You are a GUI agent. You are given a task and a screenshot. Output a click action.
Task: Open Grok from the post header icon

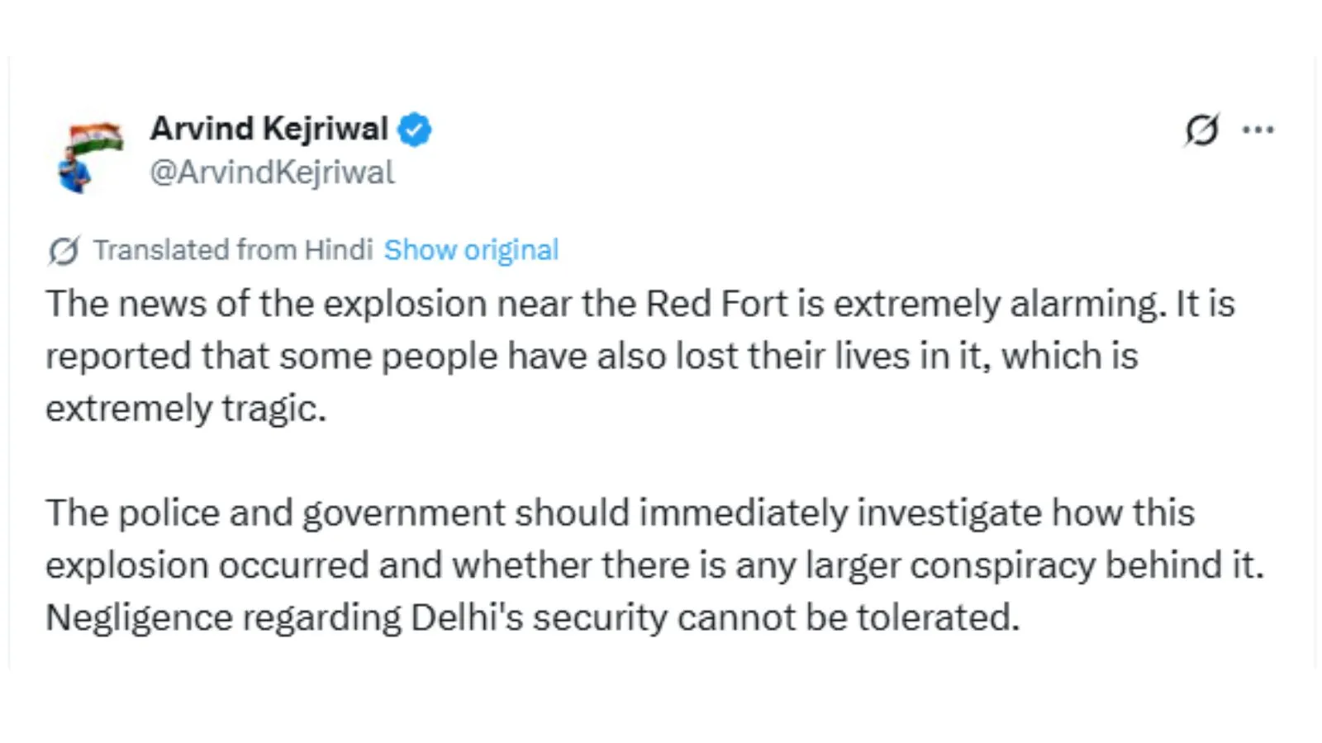tap(1201, 130)
